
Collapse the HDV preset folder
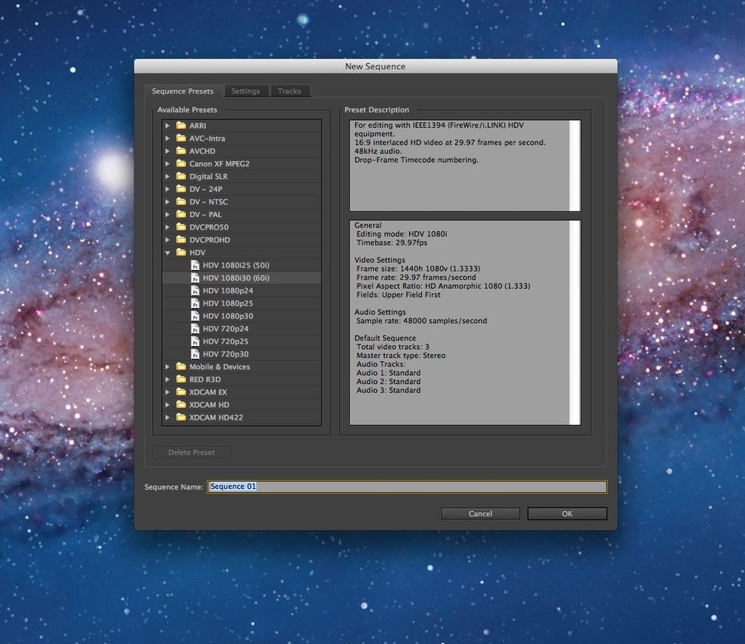click(x=168, y=252)
